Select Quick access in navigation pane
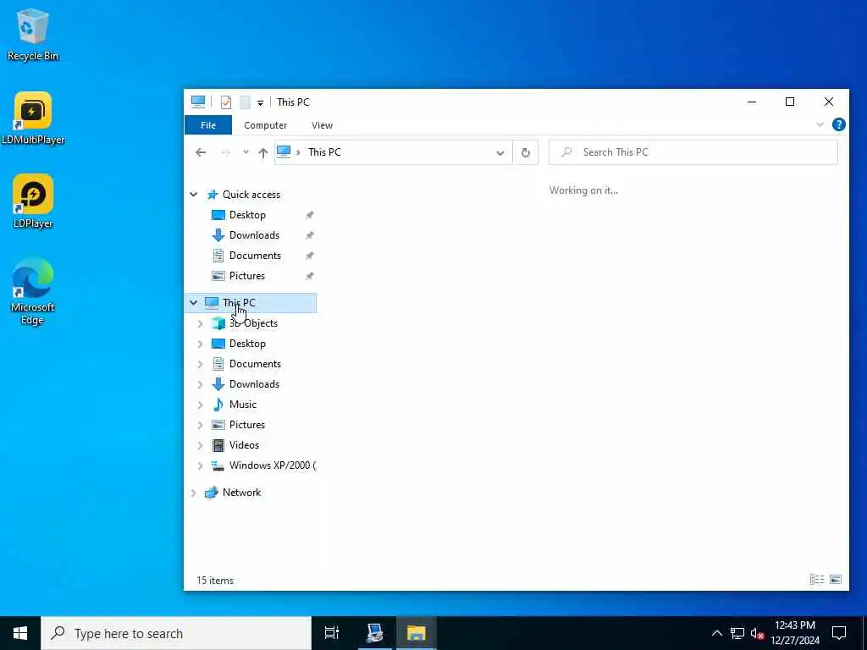 coord(251,195)
